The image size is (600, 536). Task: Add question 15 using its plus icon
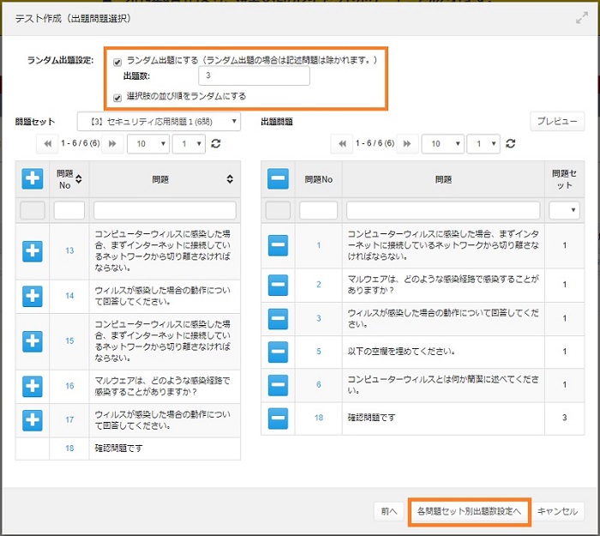point(32,340)
